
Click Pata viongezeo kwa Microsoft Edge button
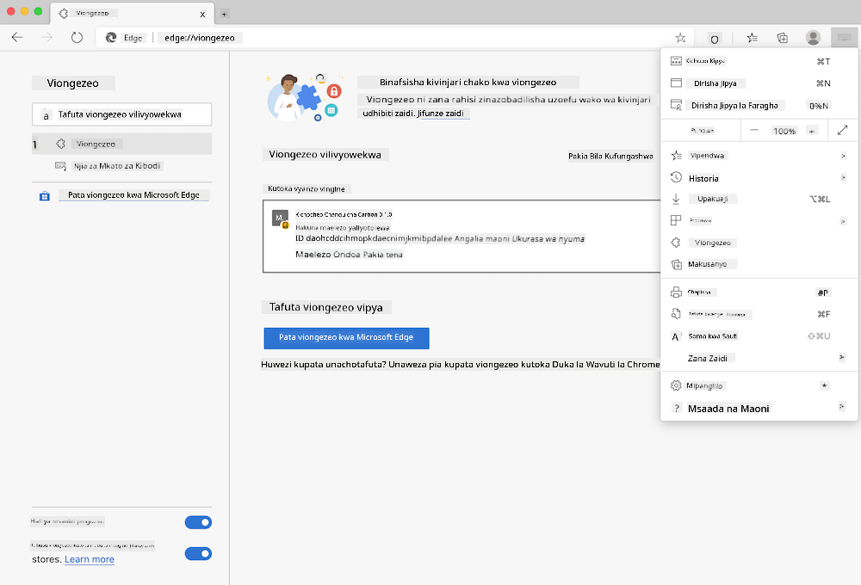click(x=346, y=338)
